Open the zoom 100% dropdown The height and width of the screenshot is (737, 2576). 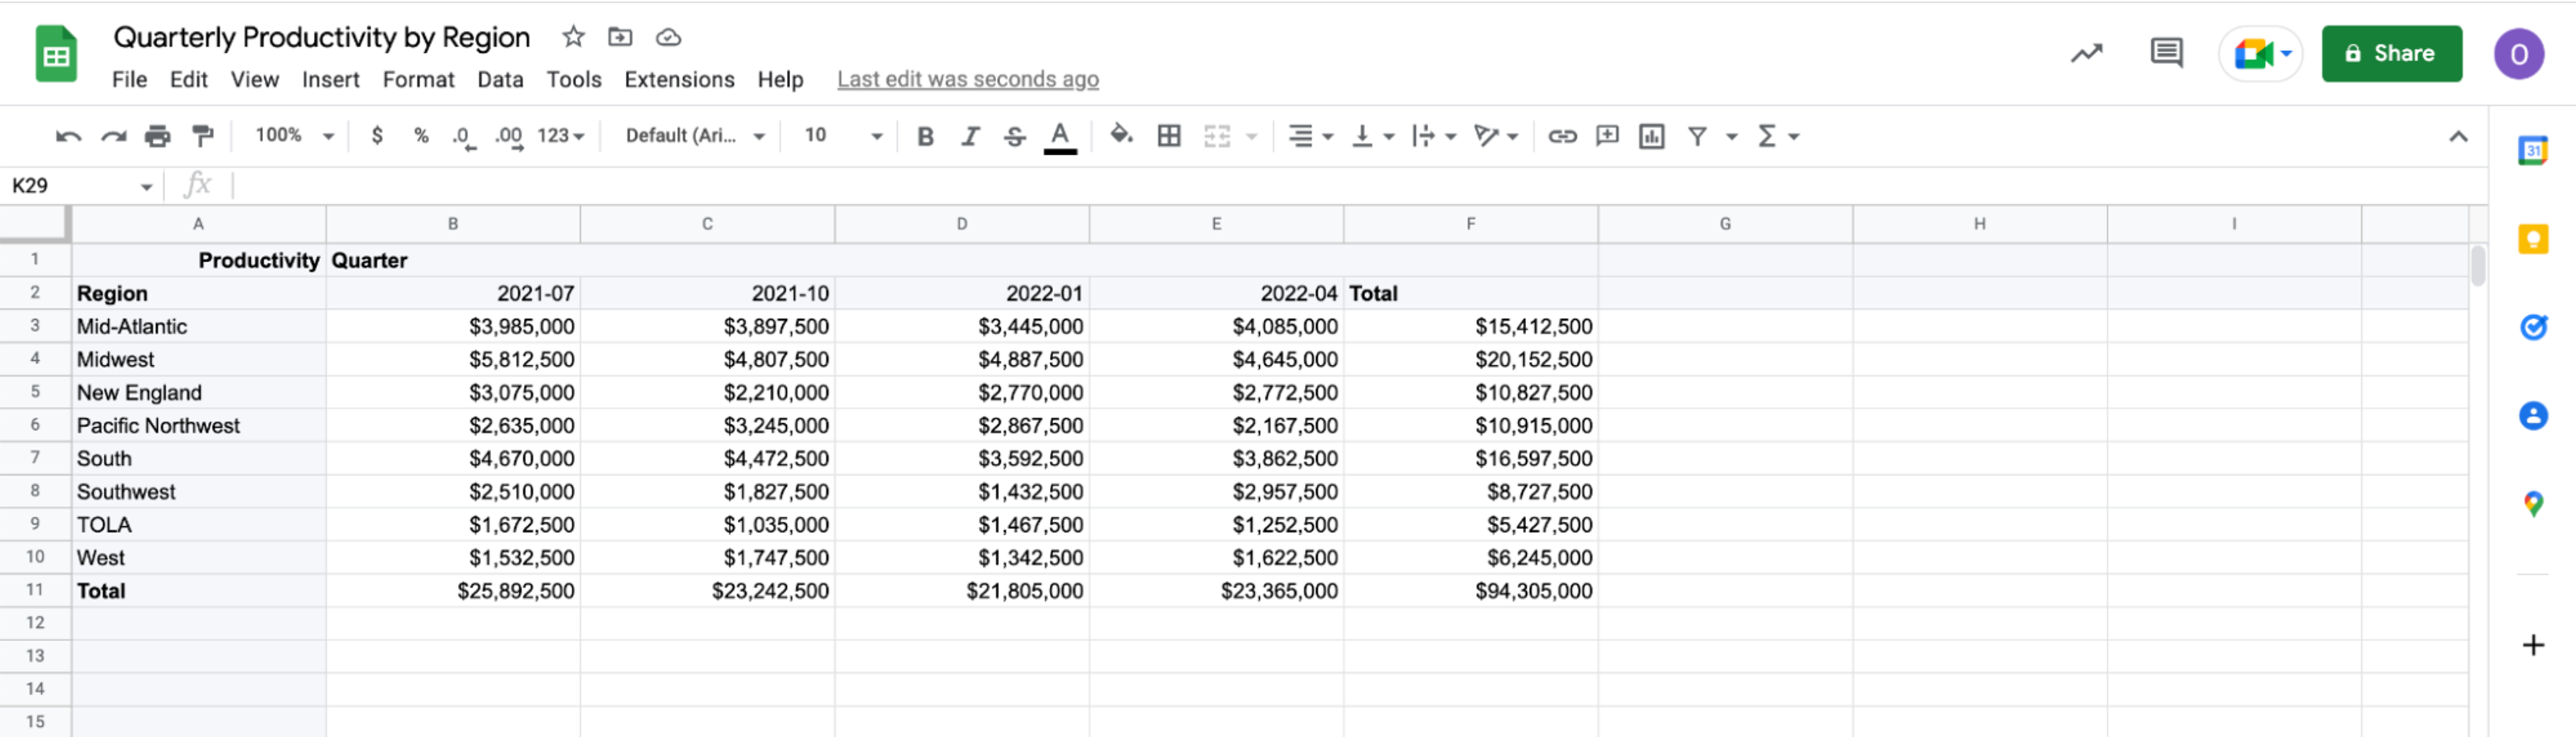pos(294,135)
